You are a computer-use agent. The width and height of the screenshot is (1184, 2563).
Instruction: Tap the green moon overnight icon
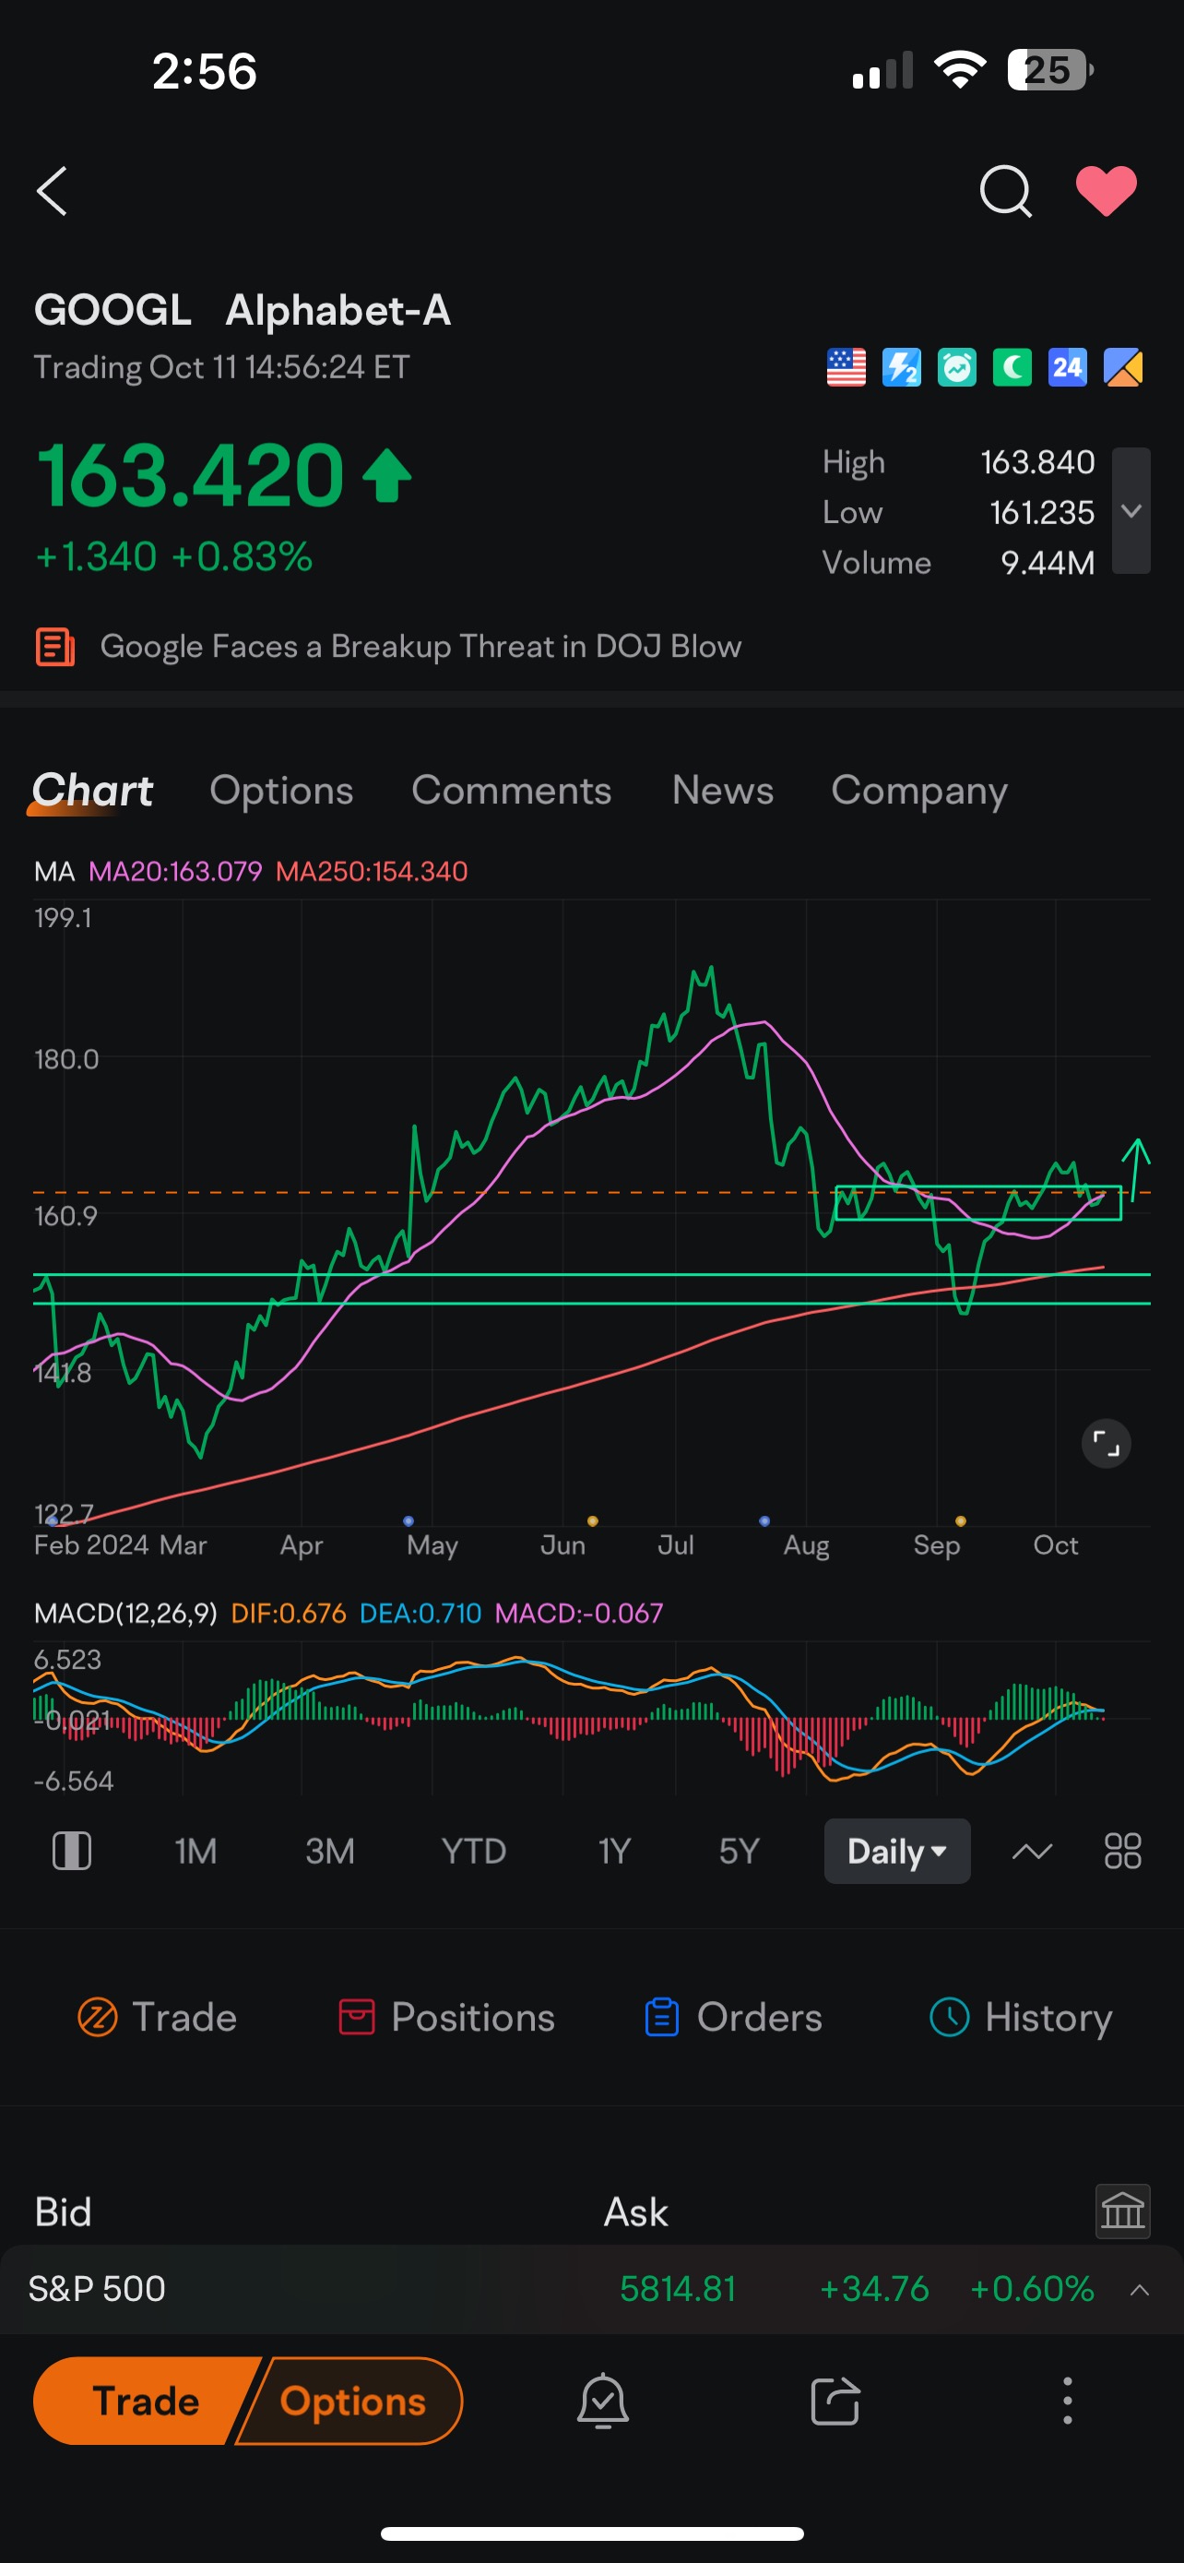pyautogui.click(x=1012, y=368)
